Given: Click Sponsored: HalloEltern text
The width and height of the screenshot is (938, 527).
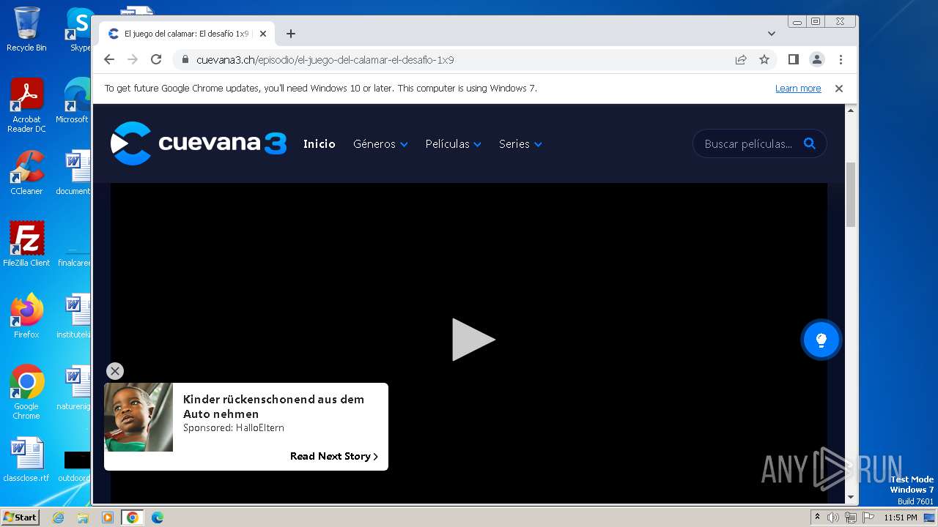Looking at the screenshot, I should coord(234,428).
